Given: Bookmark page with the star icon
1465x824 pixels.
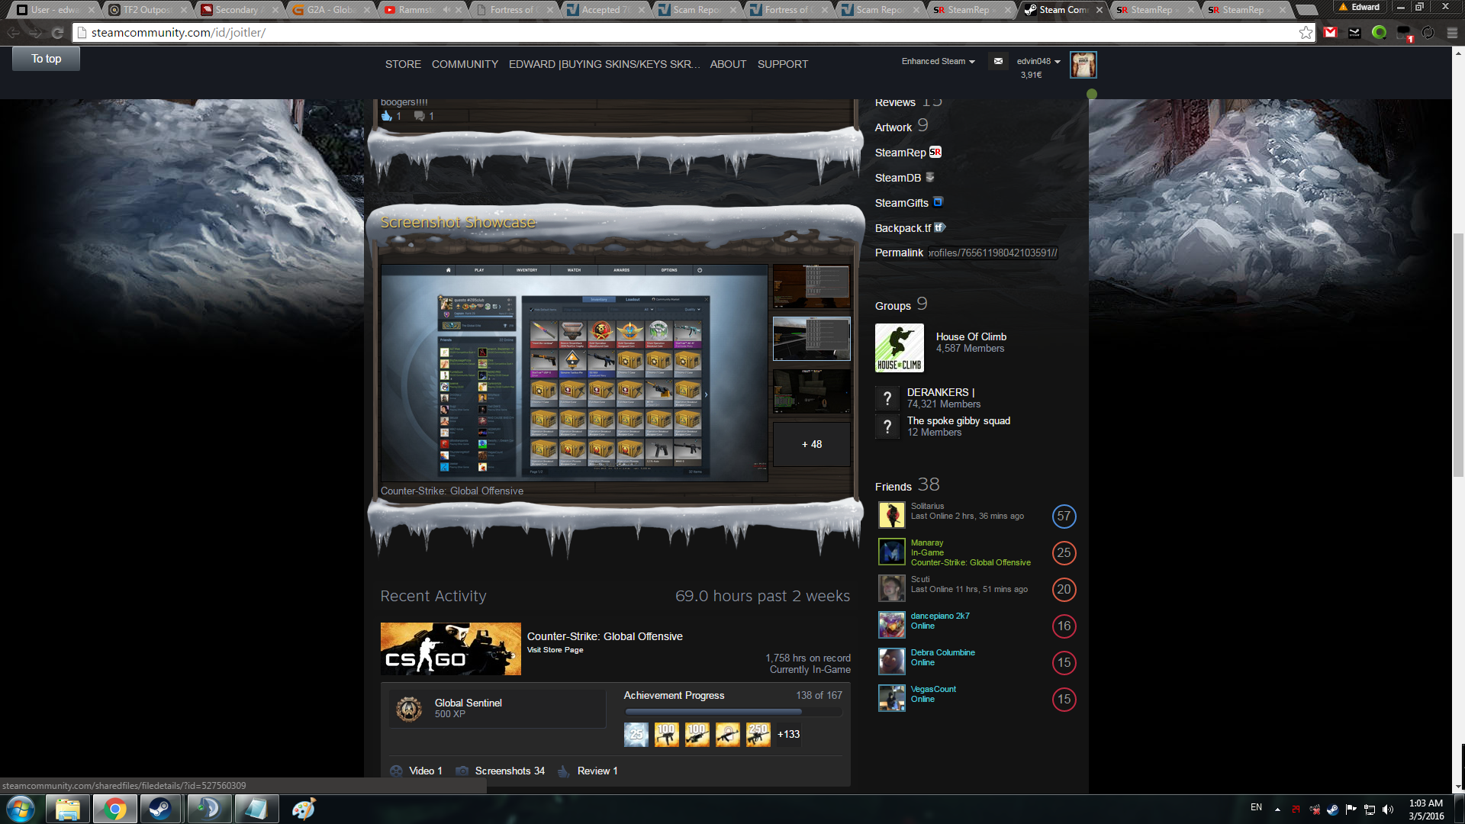Looking at the screenshot, I should [1306, 33].
